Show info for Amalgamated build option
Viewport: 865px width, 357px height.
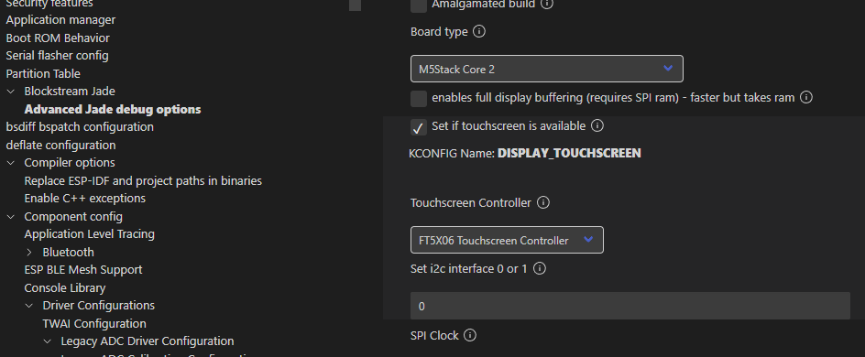pyautogui.click(x=547, y=4)
